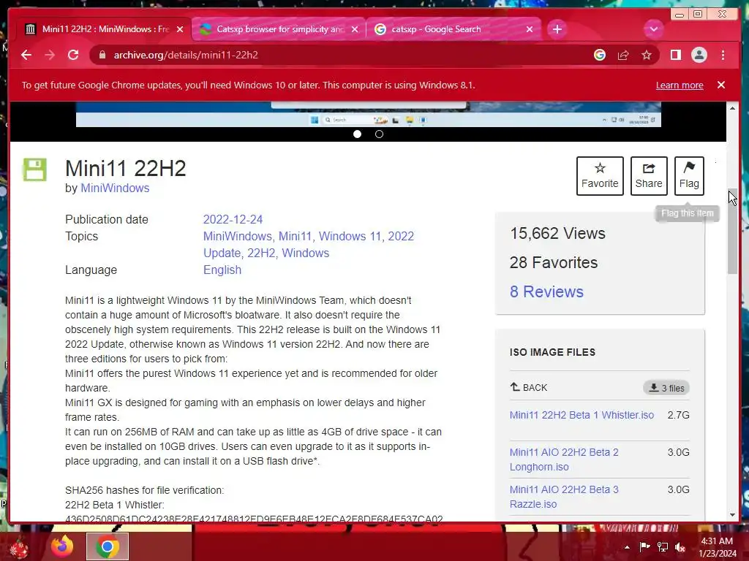Go back with the browser back arrow
The image size is (749, 561).
click(26, 55)
